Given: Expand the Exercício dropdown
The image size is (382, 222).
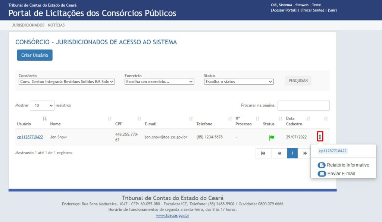Looking at the screenshot, I should (x=159, y=82).
